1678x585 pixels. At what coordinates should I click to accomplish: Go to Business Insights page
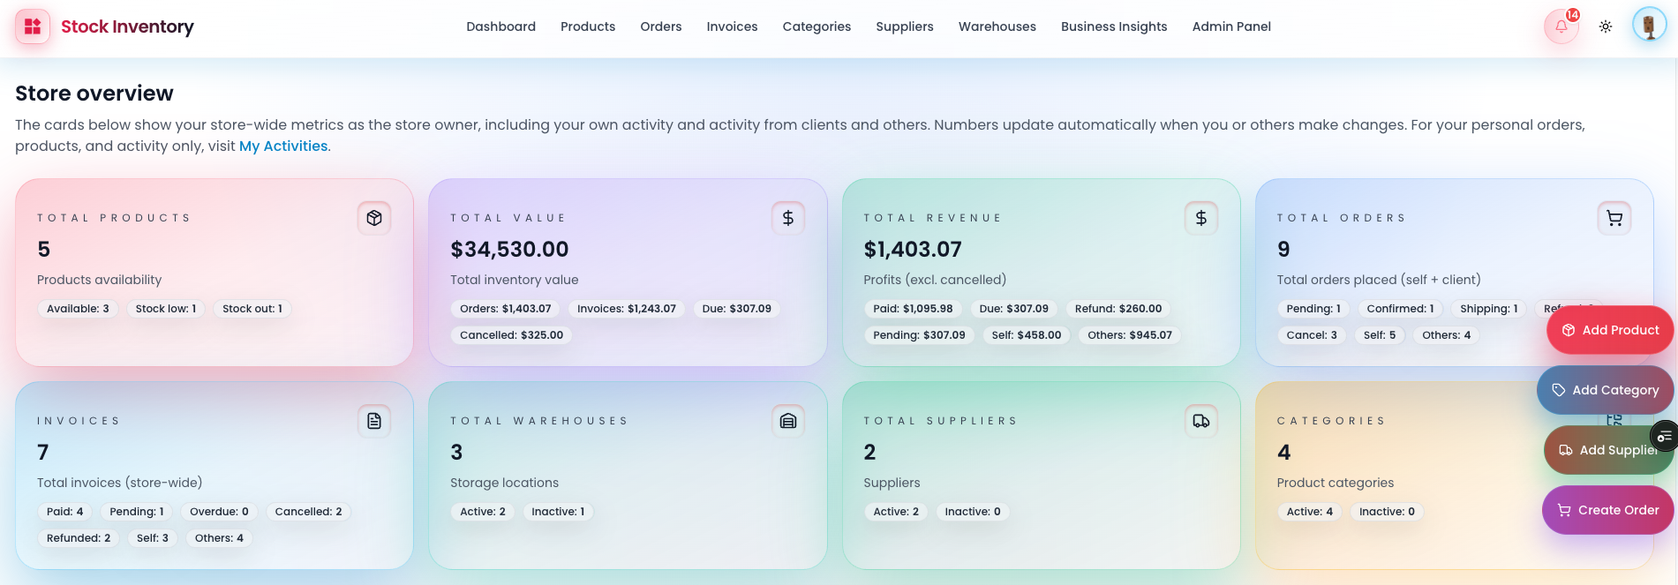(x=1113, y=26)
